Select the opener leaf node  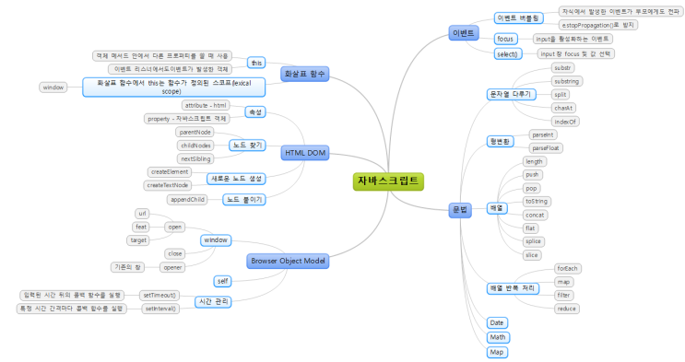[x=173, y=268]
